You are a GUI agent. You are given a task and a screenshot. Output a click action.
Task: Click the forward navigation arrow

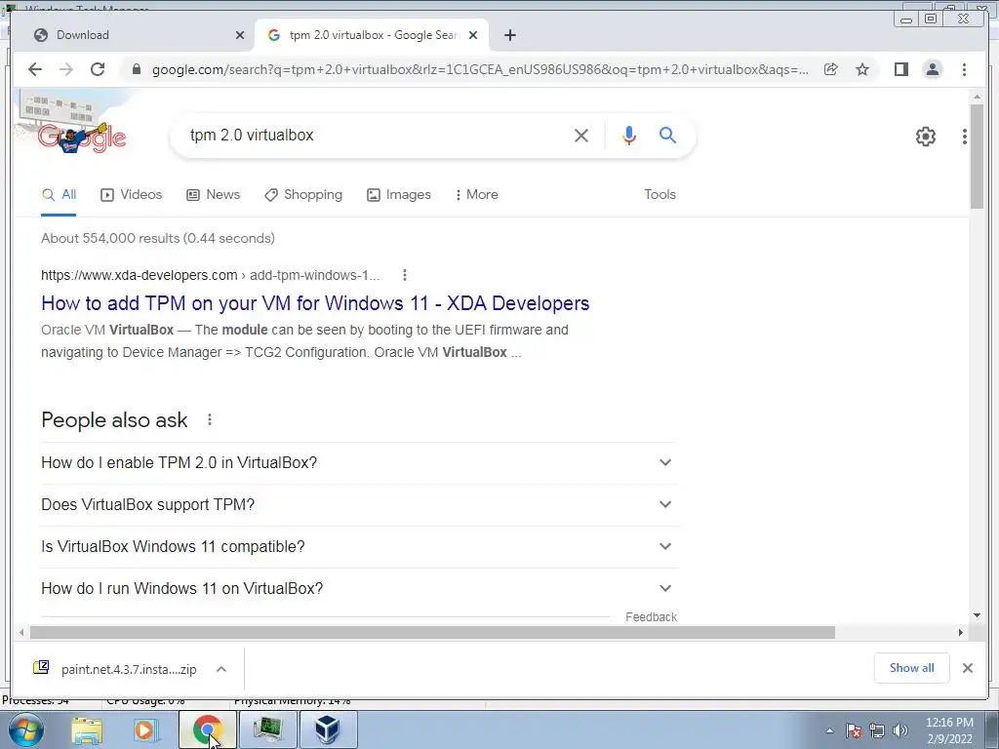tap(66, 69)
